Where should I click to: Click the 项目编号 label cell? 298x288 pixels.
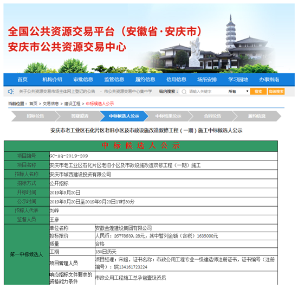pyautogui.click(x=27, y=156)
